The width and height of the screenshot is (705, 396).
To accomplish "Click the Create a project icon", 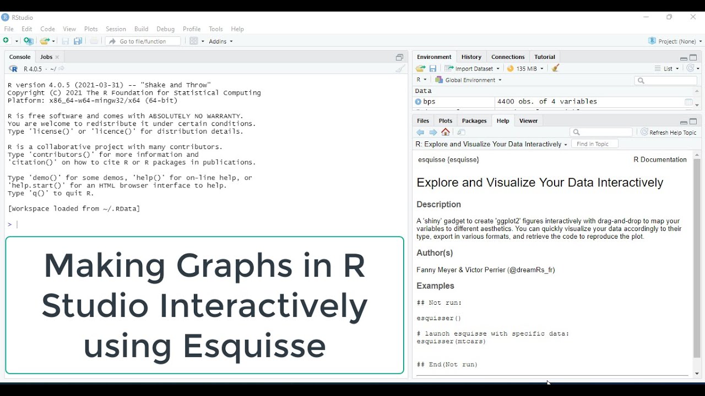I will (x=29, y=41).
